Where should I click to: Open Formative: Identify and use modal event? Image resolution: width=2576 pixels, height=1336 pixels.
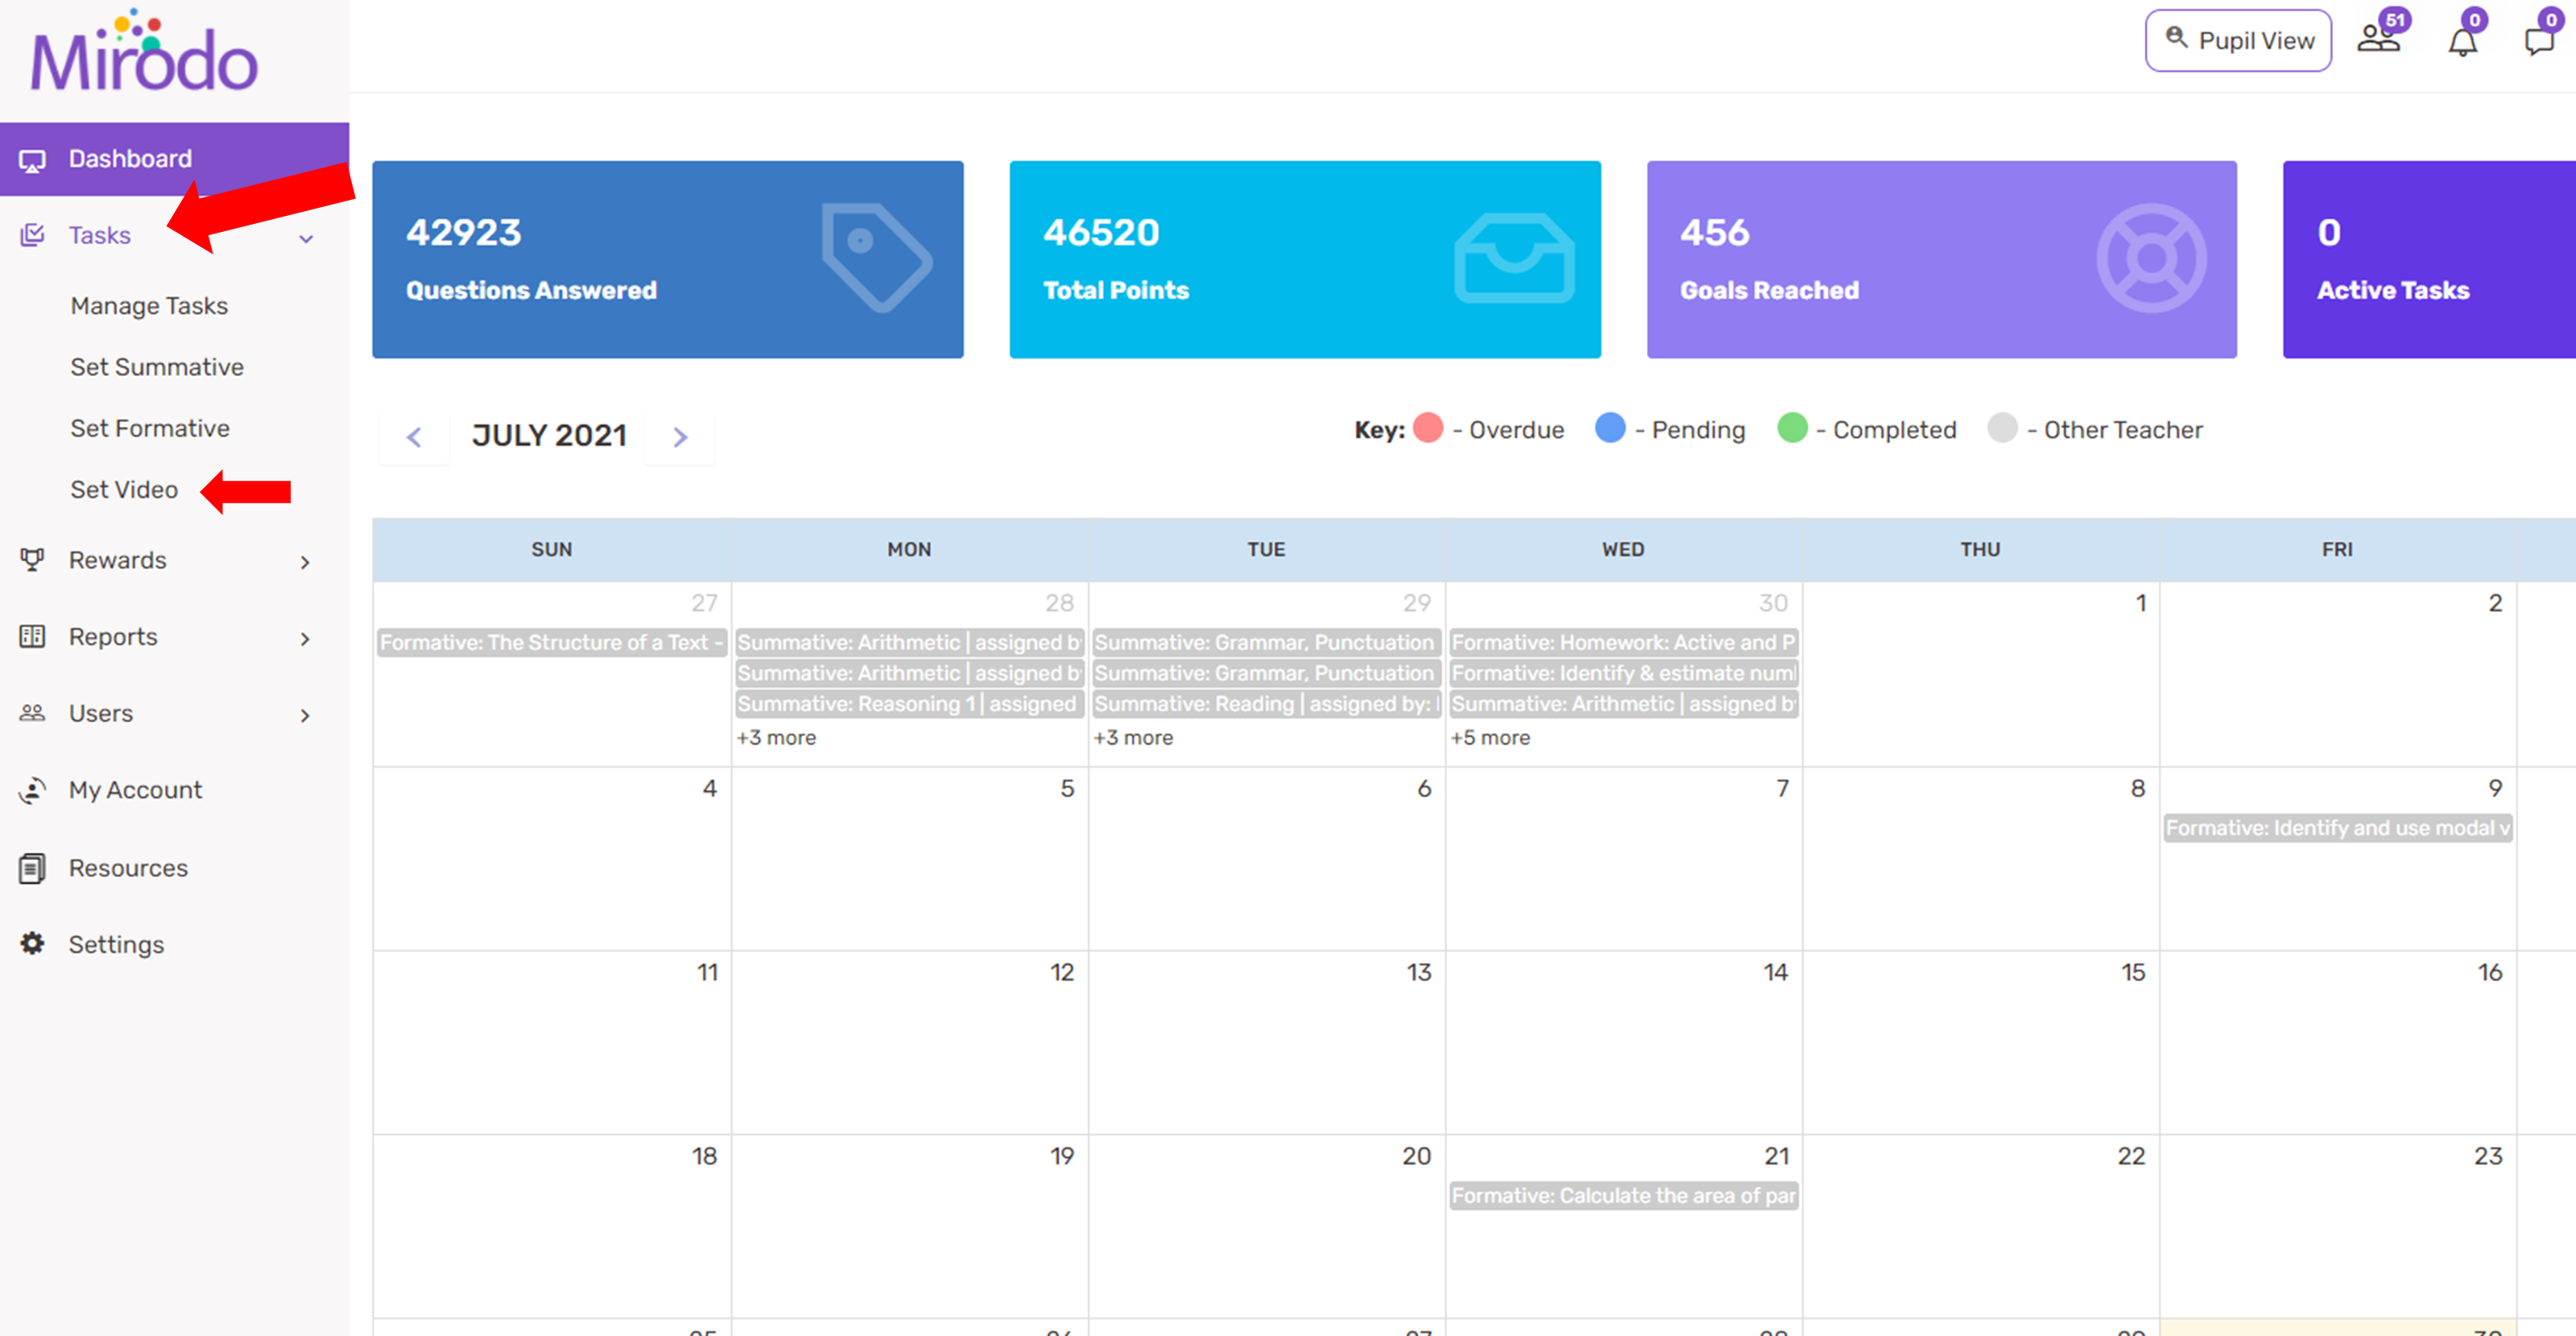tap(2338, 828)
